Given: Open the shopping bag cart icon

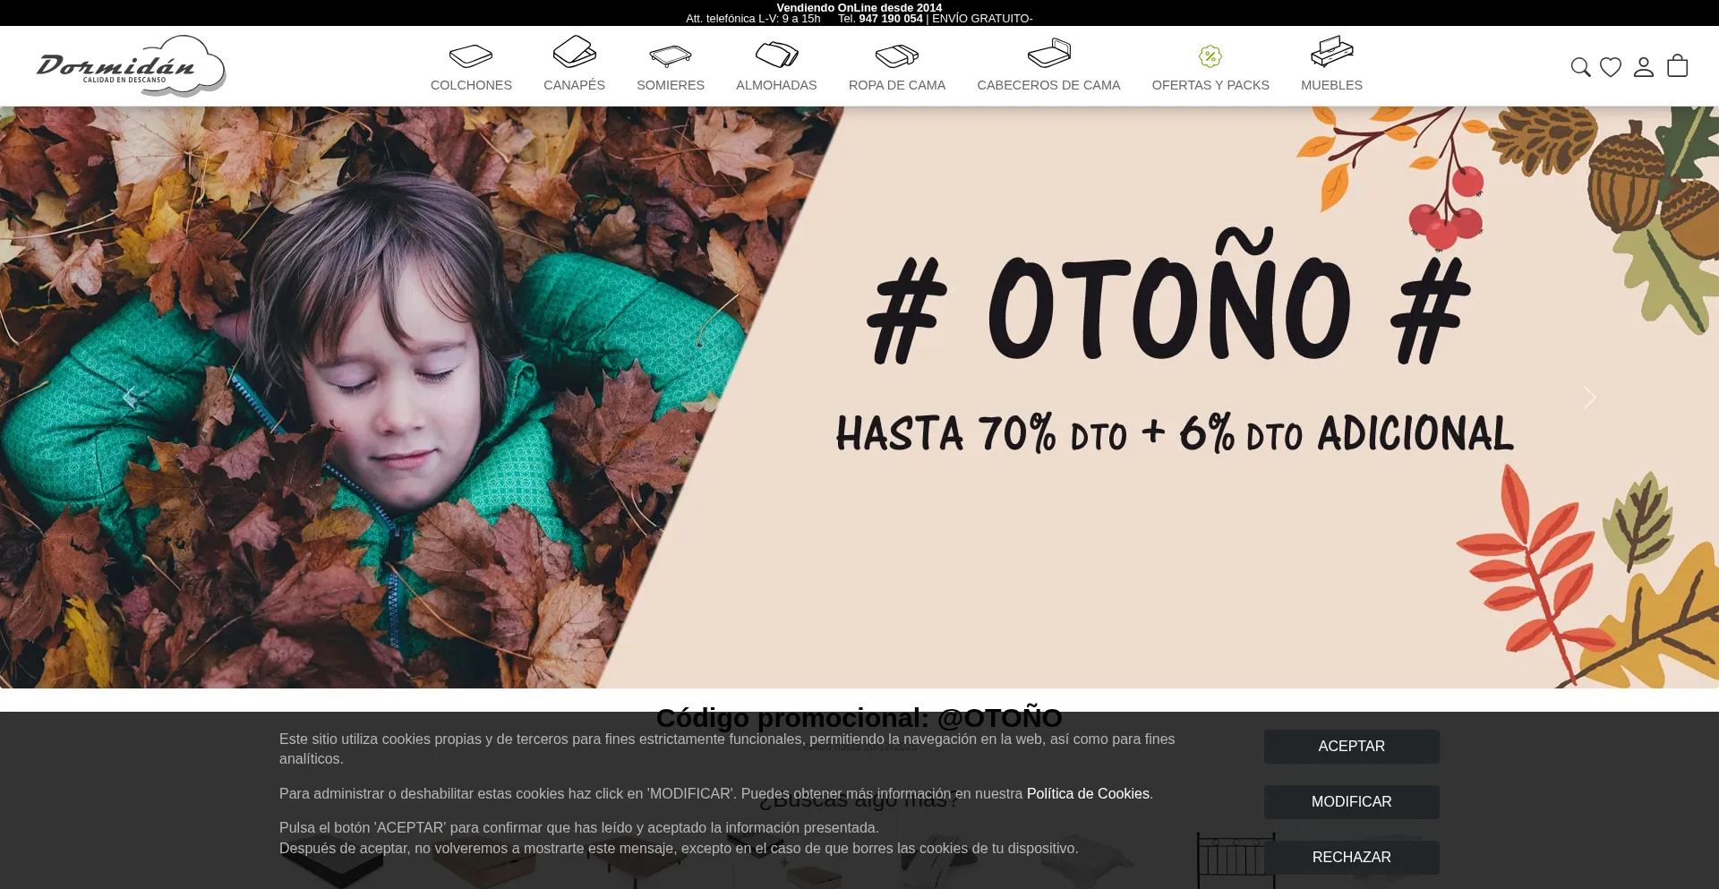Looking at the screenshot, I should pyautogui.click(x=1677, y=66).
